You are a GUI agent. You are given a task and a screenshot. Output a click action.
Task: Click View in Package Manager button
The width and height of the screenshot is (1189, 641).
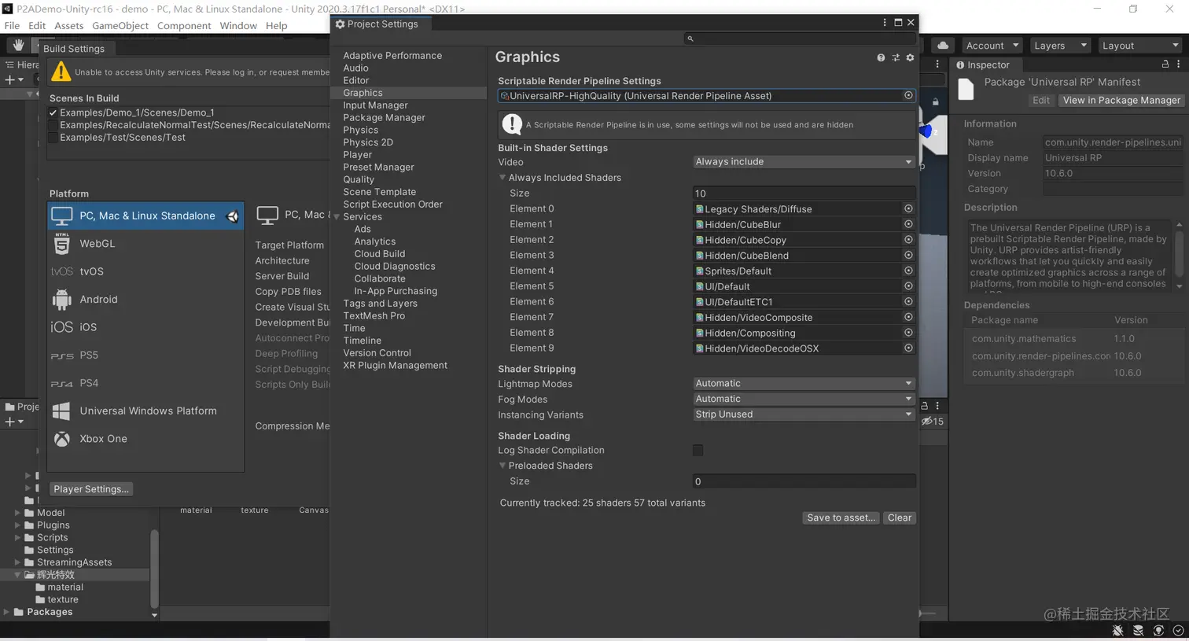pyautogui.click(x=1121, y=101)
